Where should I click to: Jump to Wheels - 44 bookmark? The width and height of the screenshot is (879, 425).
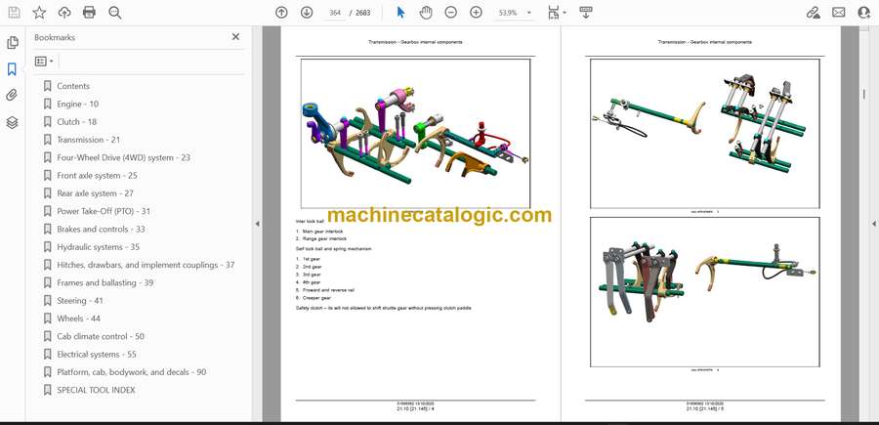(x=78, y=319)
